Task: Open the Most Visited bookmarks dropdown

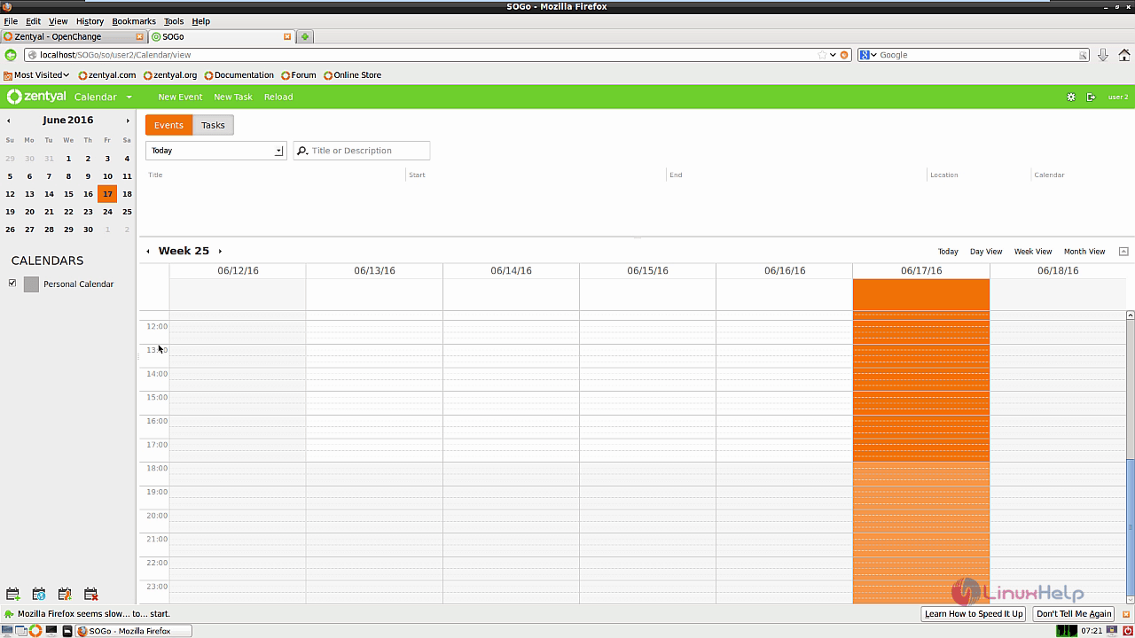Action: coord(36,75)
